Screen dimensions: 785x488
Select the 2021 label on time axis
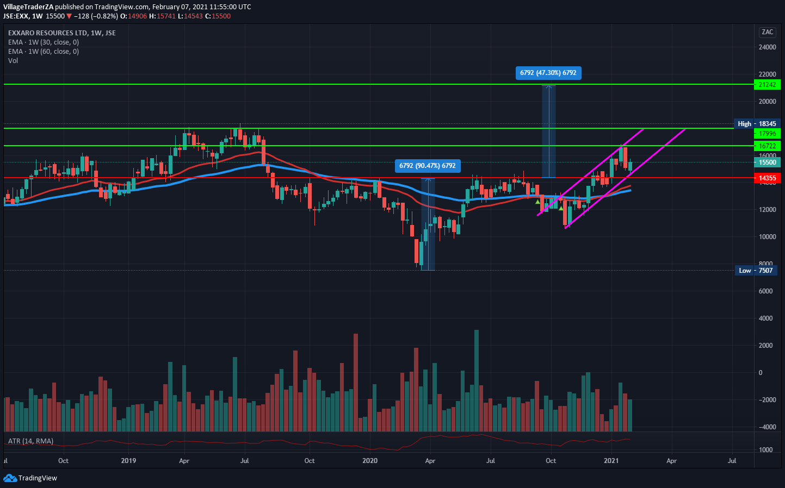pos(611,461)
